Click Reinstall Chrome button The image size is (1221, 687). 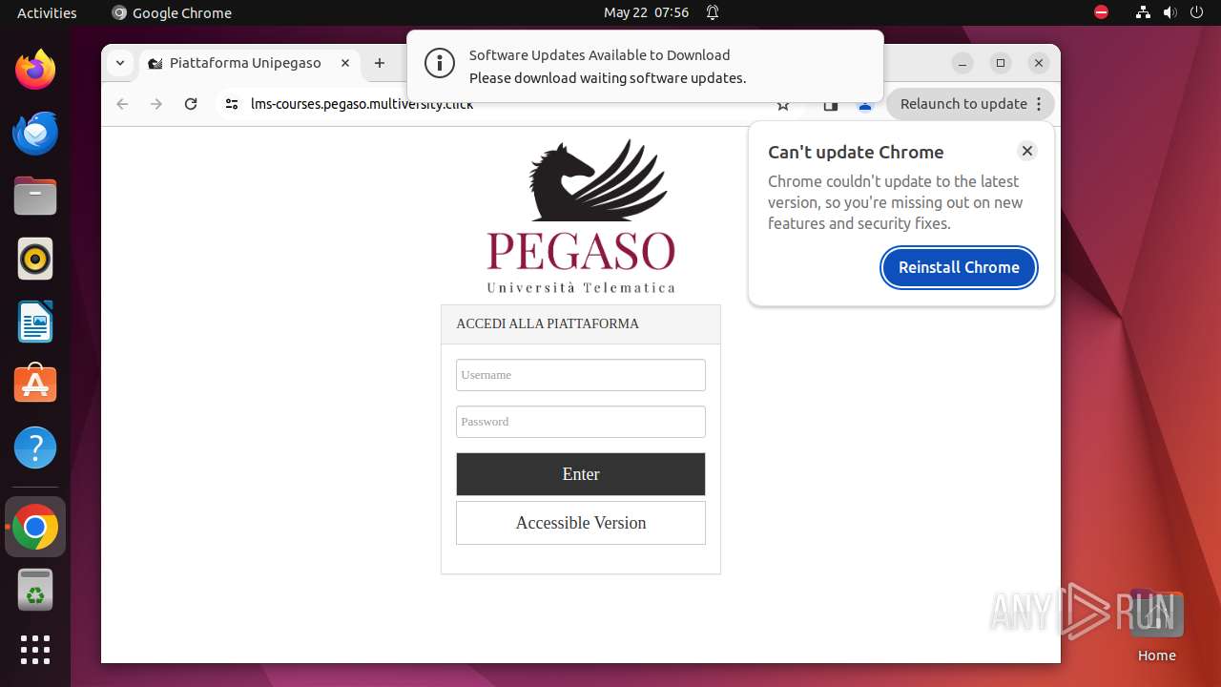coord(959,267)
